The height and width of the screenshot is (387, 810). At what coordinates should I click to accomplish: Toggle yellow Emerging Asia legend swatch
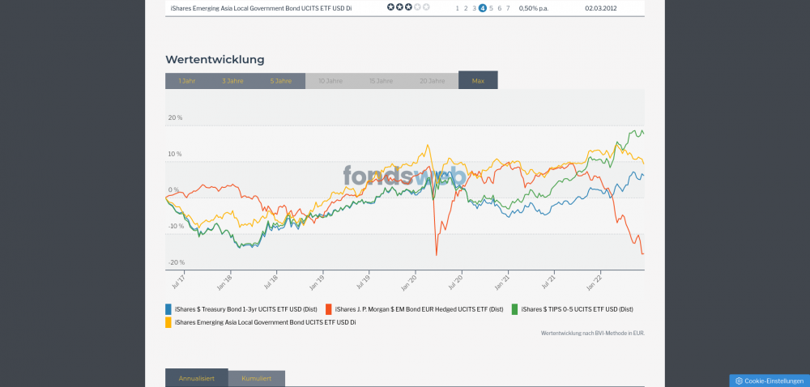pyautogui.click(x=168, y=322)
